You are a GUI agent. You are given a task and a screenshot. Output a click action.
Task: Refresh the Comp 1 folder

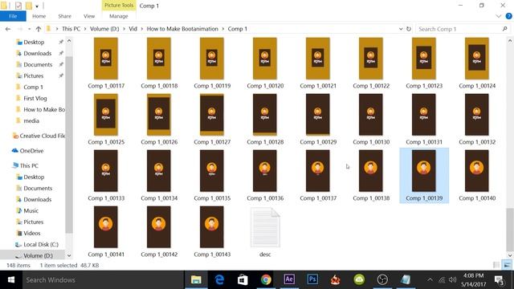point(409,29)
